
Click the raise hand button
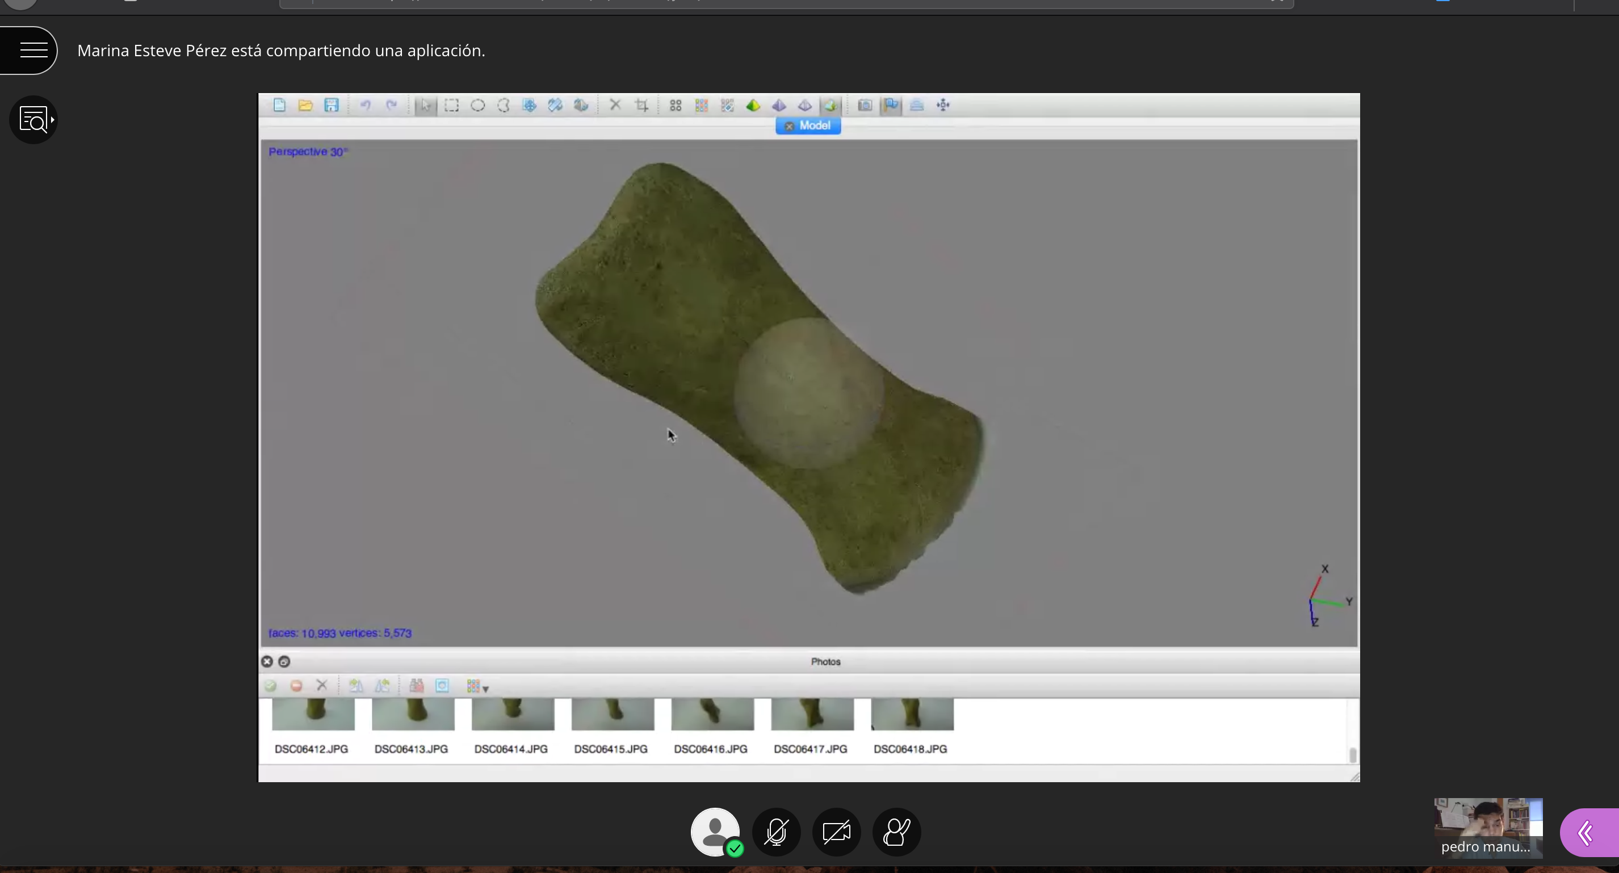[x=897, y=832]
